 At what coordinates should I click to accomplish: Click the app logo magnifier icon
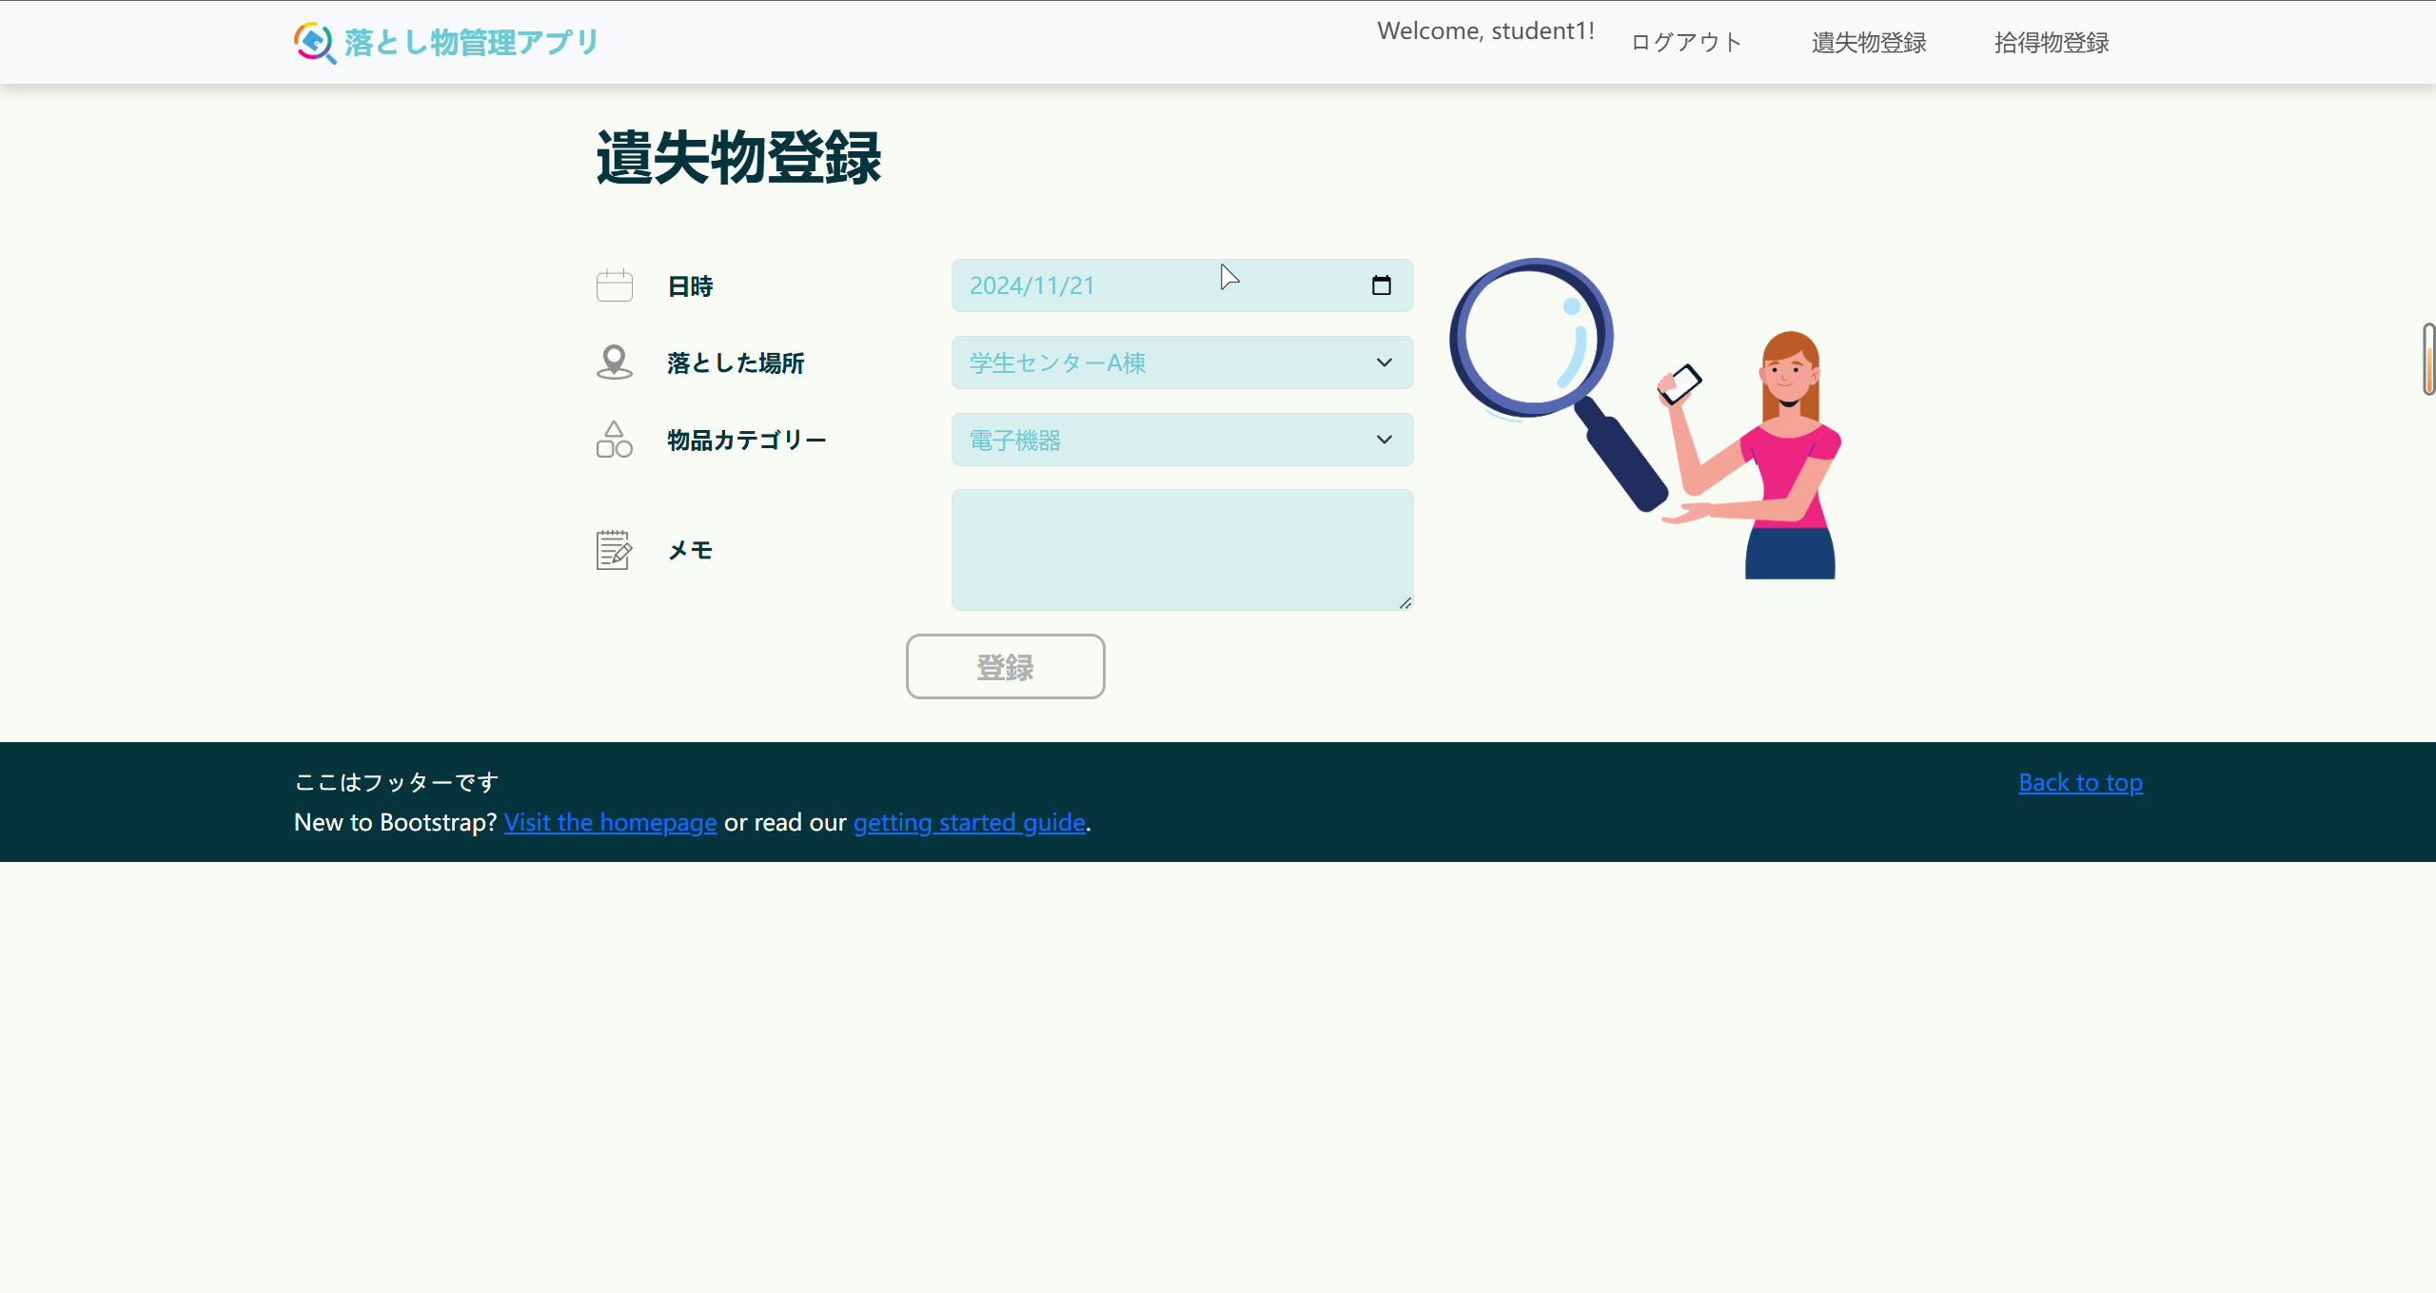(314, 42)
